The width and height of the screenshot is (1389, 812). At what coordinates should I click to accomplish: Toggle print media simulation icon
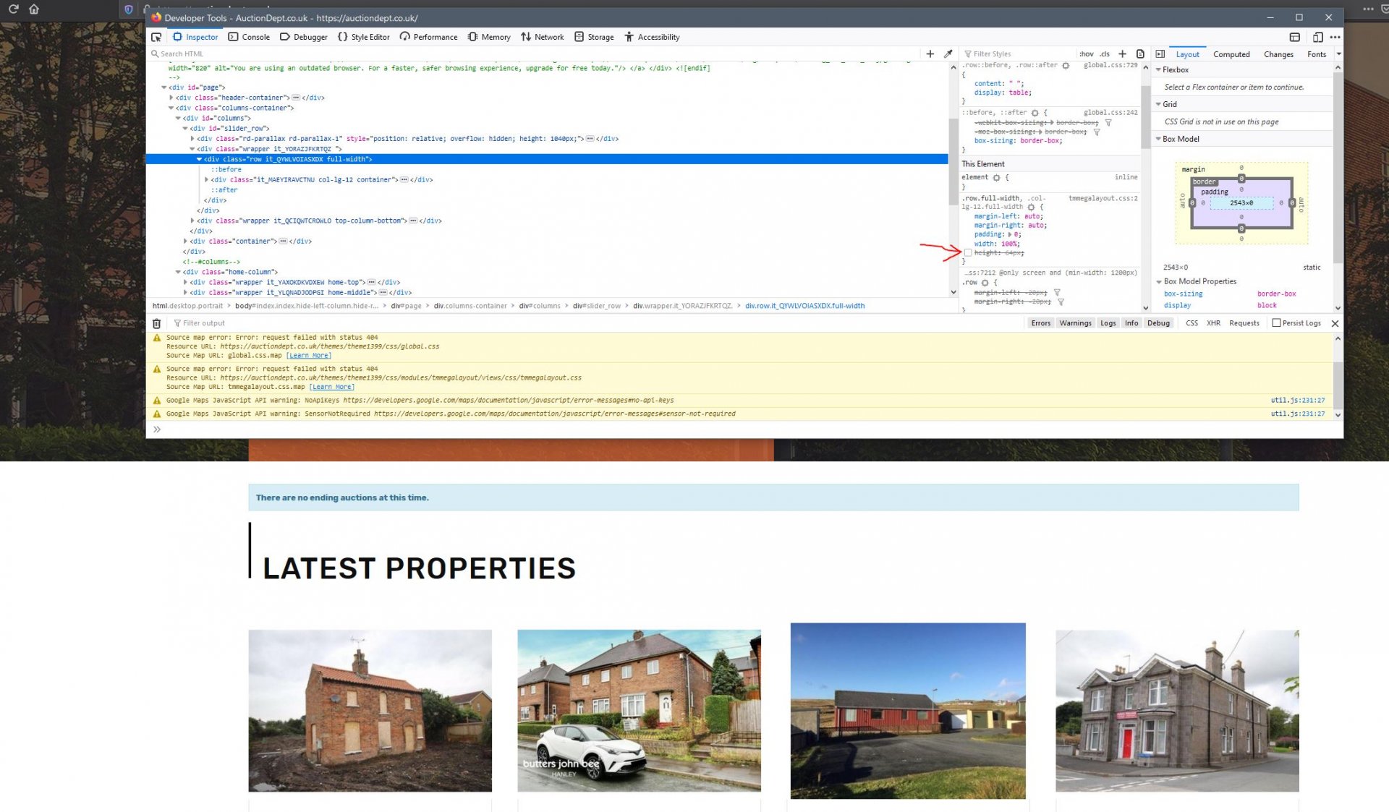pyautogui.click(x=1140, y=54)
